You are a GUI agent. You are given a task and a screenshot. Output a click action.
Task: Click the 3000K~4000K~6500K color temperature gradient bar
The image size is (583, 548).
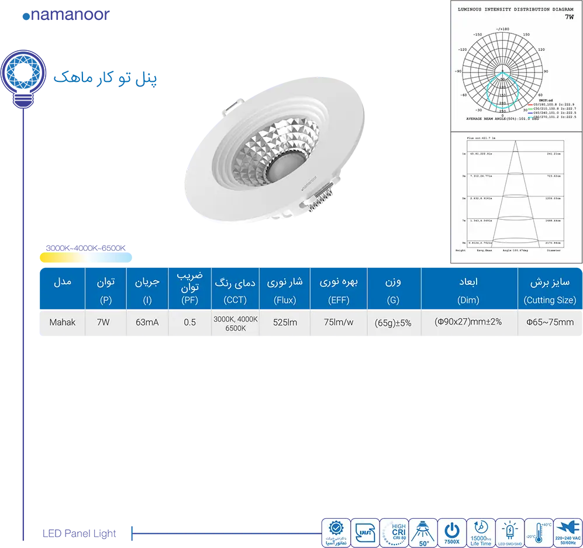86,257
